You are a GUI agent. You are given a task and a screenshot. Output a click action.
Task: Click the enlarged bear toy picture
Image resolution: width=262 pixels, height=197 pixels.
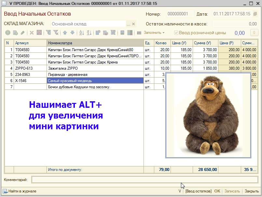tap(208, 115)
